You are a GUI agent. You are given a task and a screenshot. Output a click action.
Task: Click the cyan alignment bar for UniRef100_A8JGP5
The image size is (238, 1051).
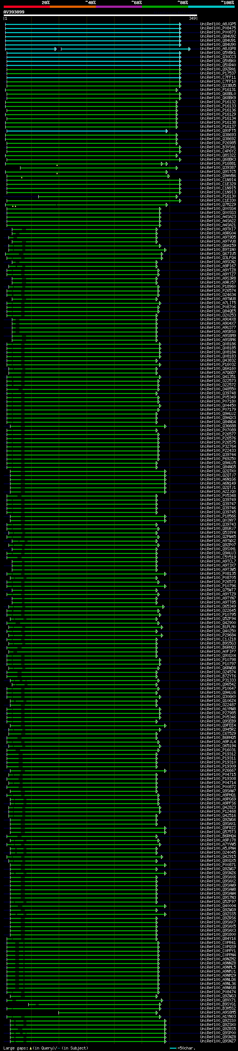pyautogui.click(x=93, y=24)
